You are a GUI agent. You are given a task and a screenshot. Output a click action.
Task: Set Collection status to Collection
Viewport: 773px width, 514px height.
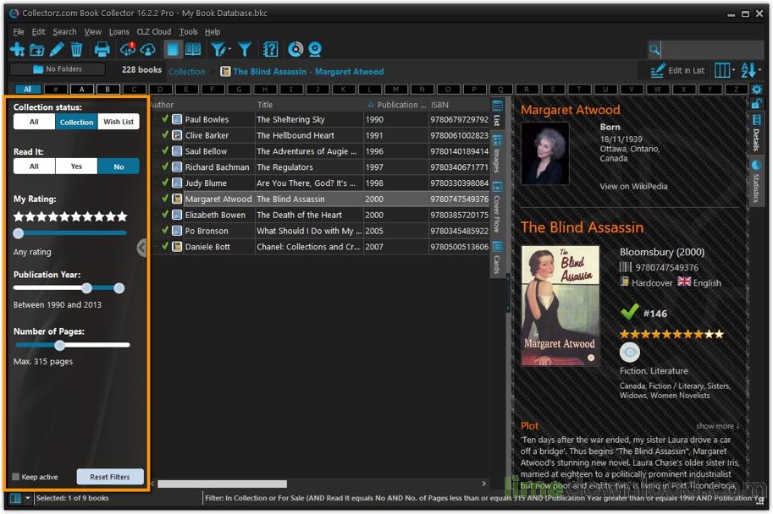point(76,122)
